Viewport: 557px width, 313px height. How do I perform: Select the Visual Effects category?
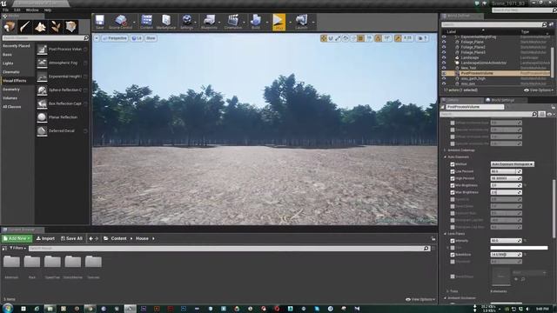coord(15,81)
